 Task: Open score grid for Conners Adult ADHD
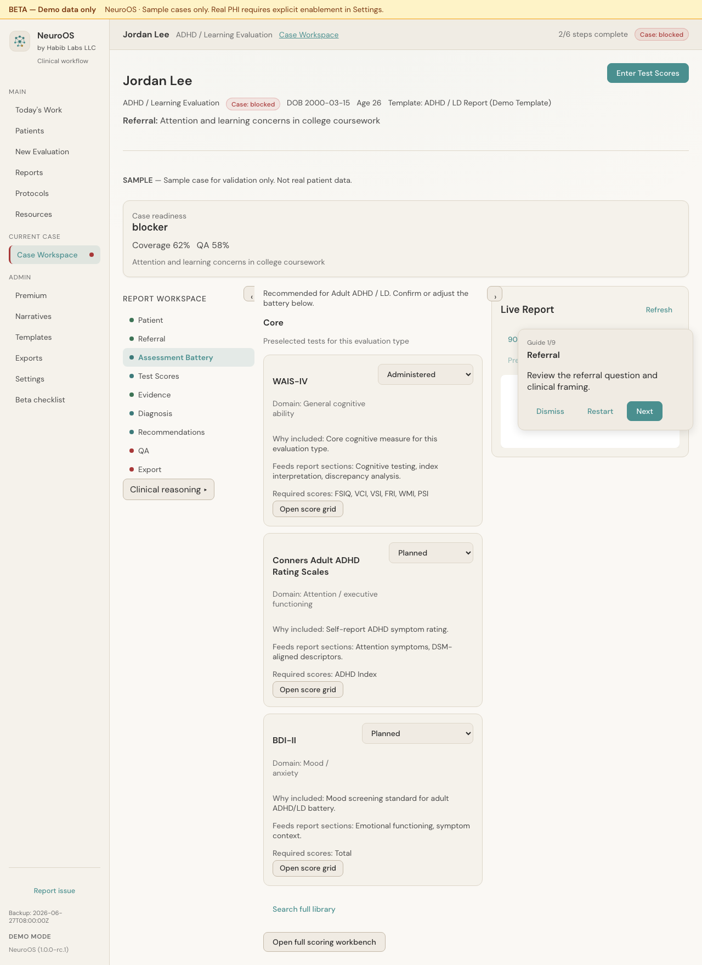(x=308, y=689)
